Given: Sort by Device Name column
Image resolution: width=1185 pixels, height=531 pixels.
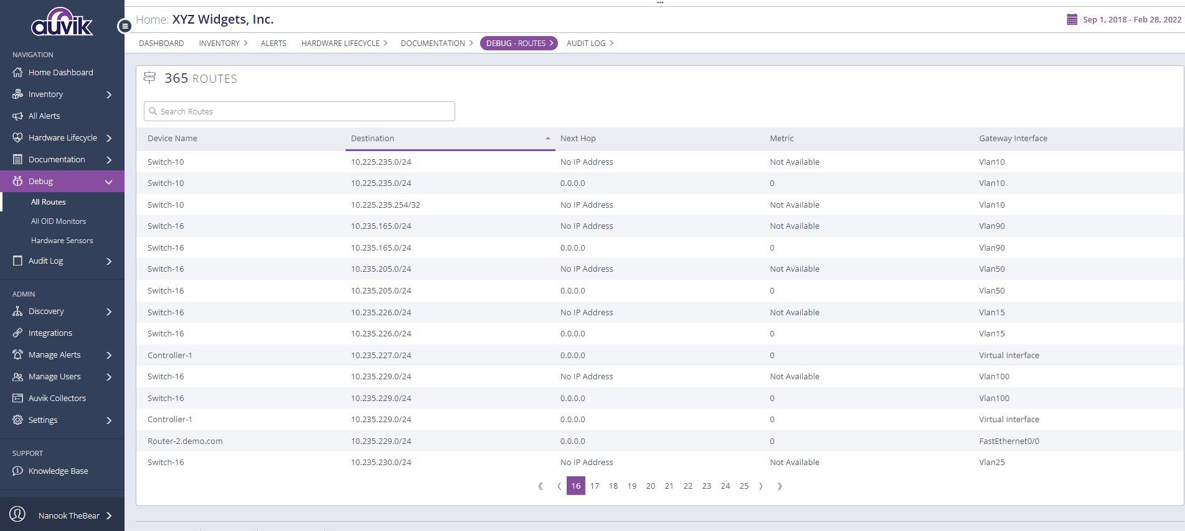Looking at the screenshot, I should (172, 139).
